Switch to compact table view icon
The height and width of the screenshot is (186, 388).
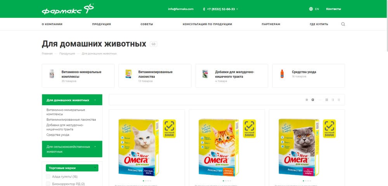pos(339,100)
